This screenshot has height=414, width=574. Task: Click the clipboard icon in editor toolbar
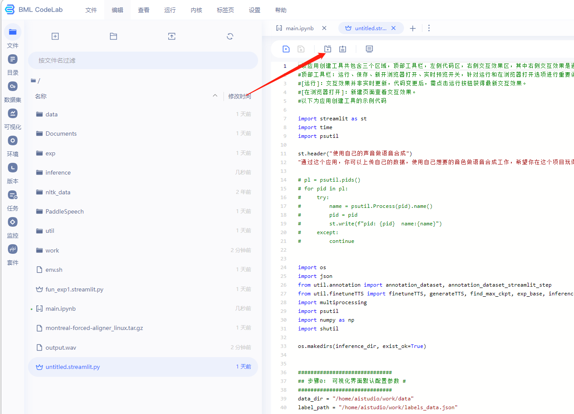click(x=343, y=49)
